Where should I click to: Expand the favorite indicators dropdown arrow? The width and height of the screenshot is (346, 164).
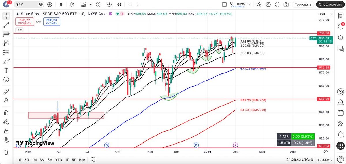point(91,4)
